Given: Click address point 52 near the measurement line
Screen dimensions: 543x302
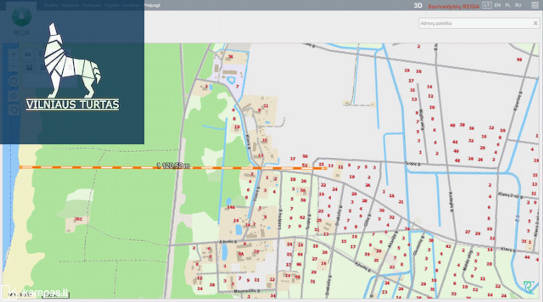Looking at the screenshot, I should pos(305,165).
